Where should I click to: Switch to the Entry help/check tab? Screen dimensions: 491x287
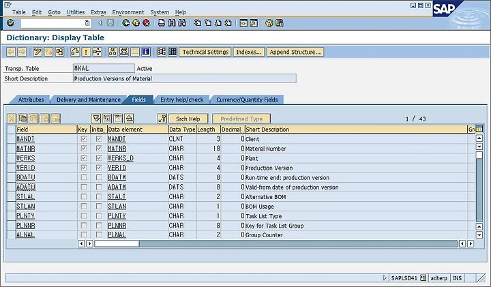click(182, 100)
